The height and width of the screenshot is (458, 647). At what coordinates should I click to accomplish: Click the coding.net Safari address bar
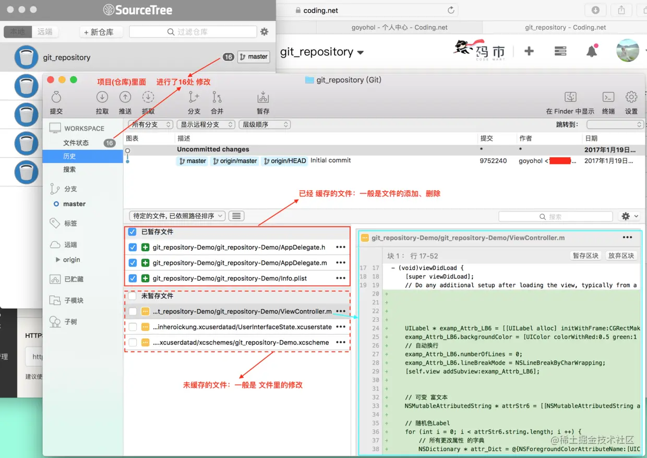pyautogui.click(x=367, y=10)
